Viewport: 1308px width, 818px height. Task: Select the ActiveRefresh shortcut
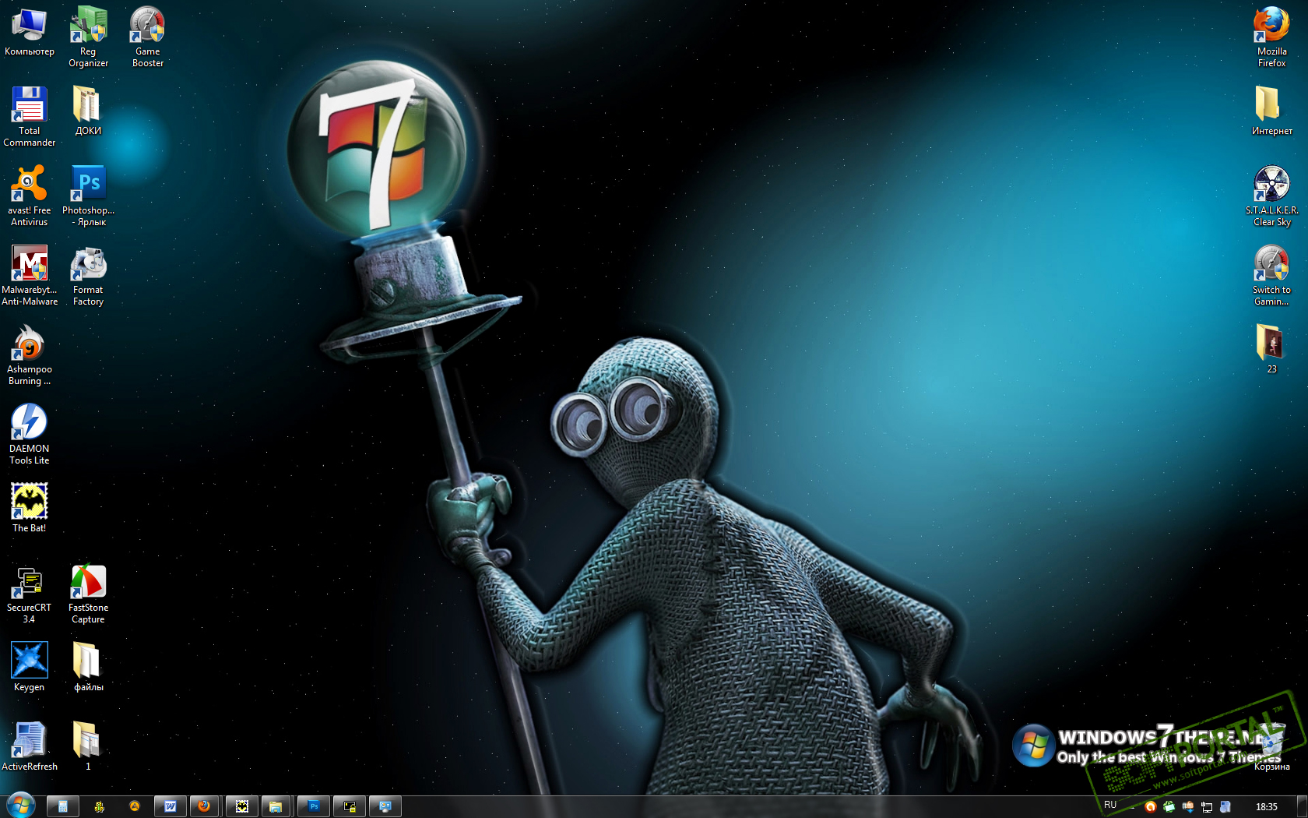pos(30,746)
